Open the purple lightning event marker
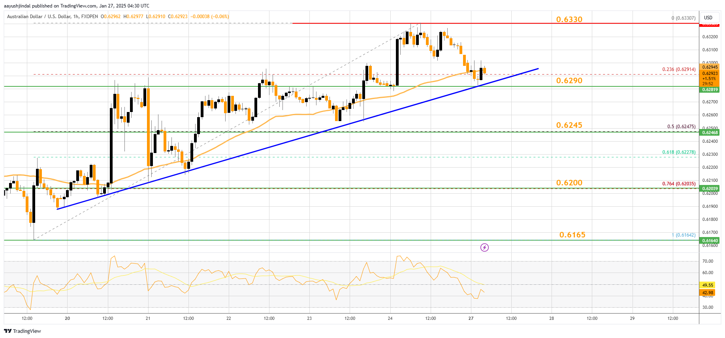 point(484,247)
